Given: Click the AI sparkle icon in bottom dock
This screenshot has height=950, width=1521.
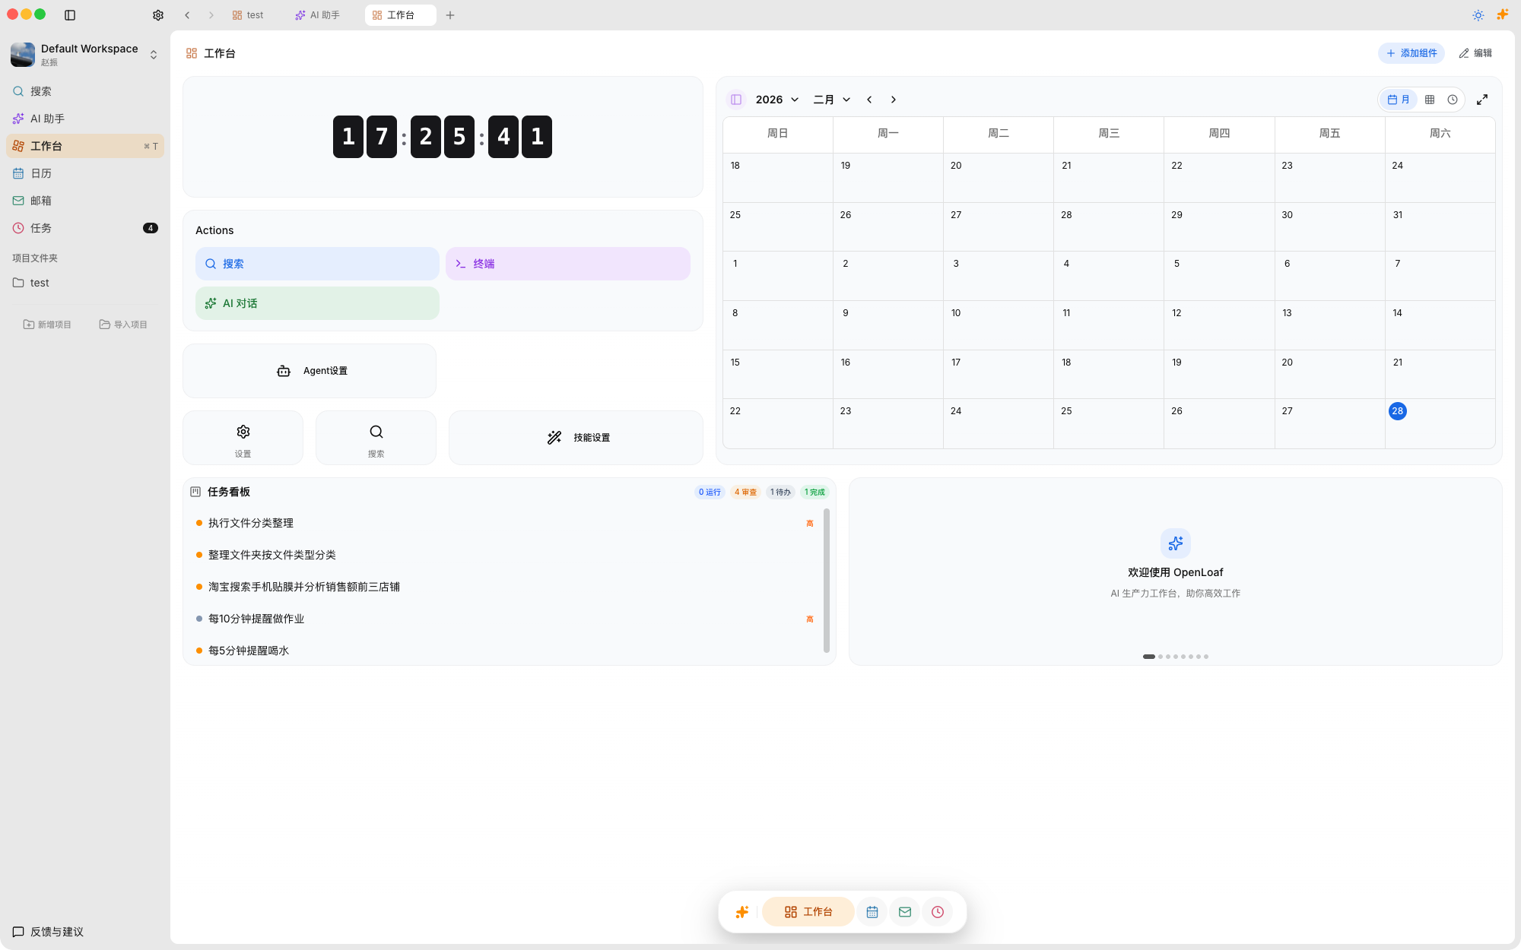Looking at the screenshot, I should [741, 912].
